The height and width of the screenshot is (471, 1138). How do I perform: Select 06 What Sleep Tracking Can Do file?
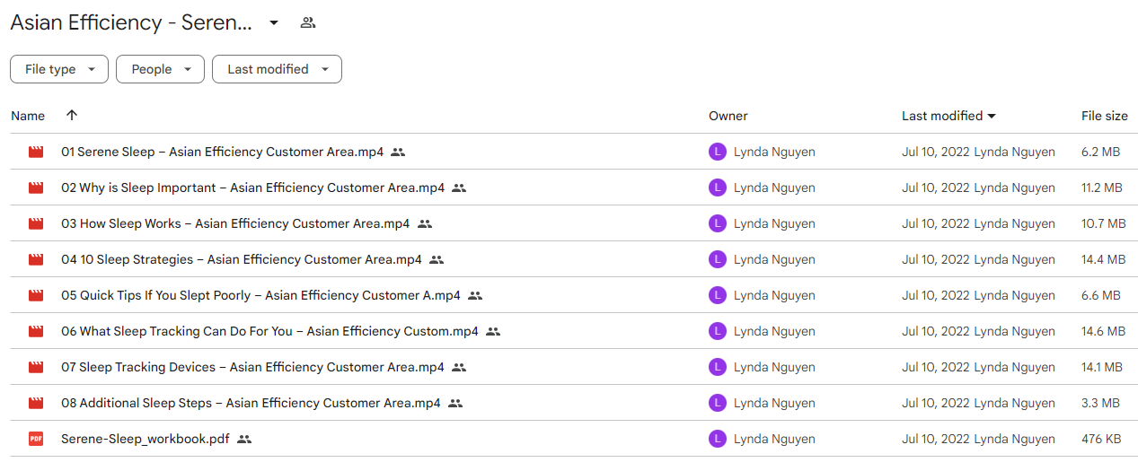(269, 332)
